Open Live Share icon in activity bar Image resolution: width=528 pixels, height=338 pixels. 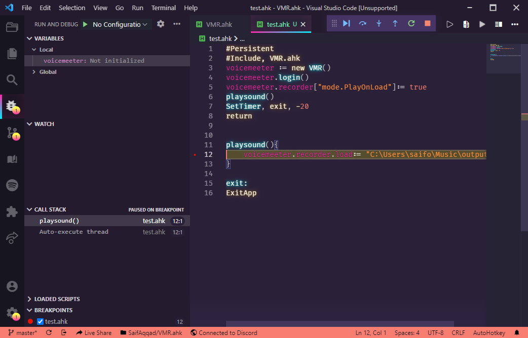(12, 238)
